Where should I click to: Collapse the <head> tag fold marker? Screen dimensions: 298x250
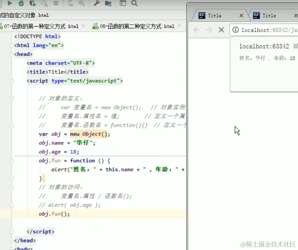[x=11, y=54]
